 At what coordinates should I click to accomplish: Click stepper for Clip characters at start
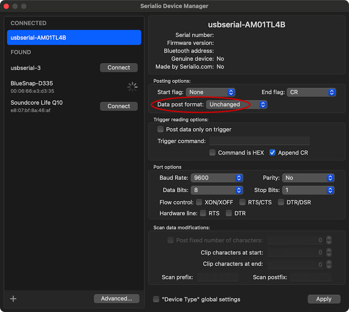(x=329, y=252)
